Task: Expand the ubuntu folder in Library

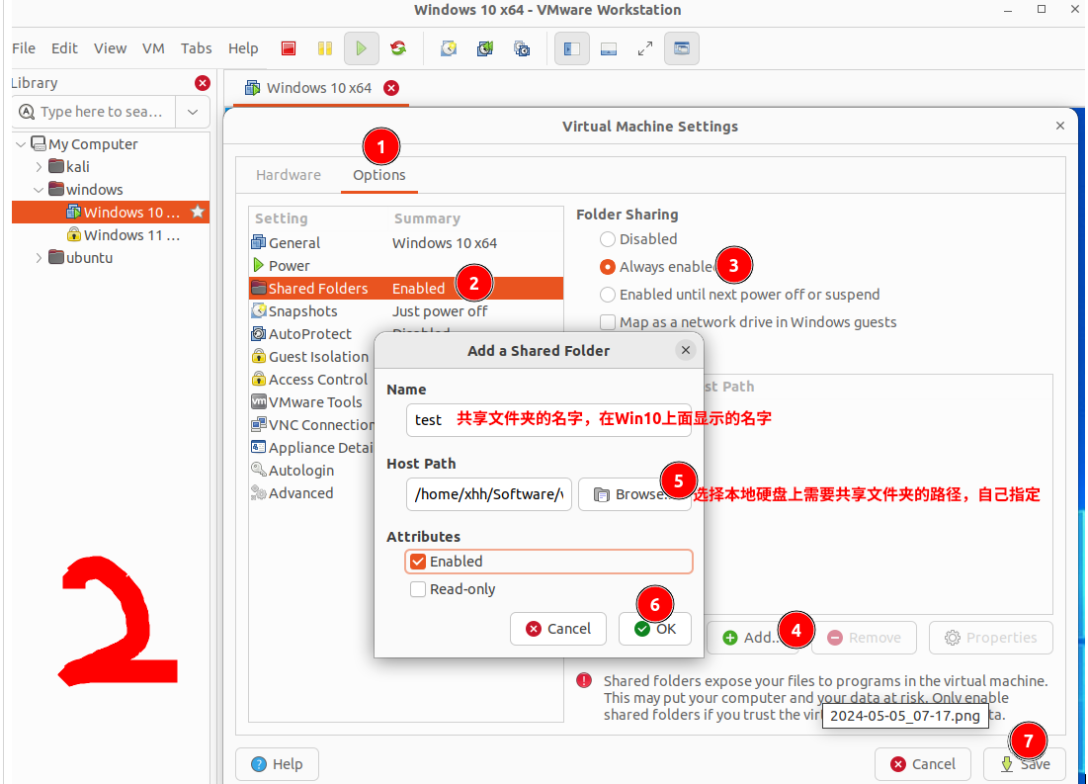Action: (39, 258)
